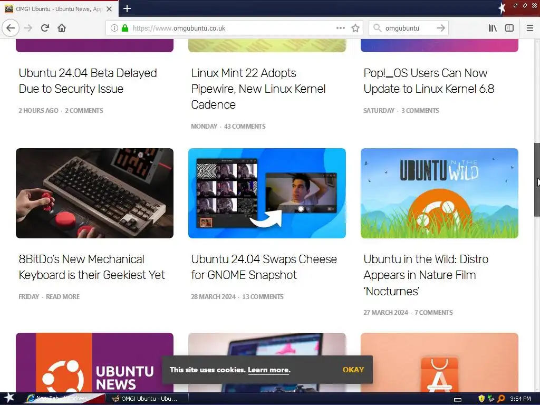Click the search magnifier icon
This screenshot has height=405, width=540.
click(x=378, y=28)
